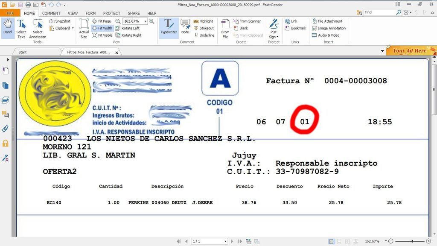Viewport: 437px width, 246px height.
Task: Click the Note comment tool
Action: [x=185, y=27]
